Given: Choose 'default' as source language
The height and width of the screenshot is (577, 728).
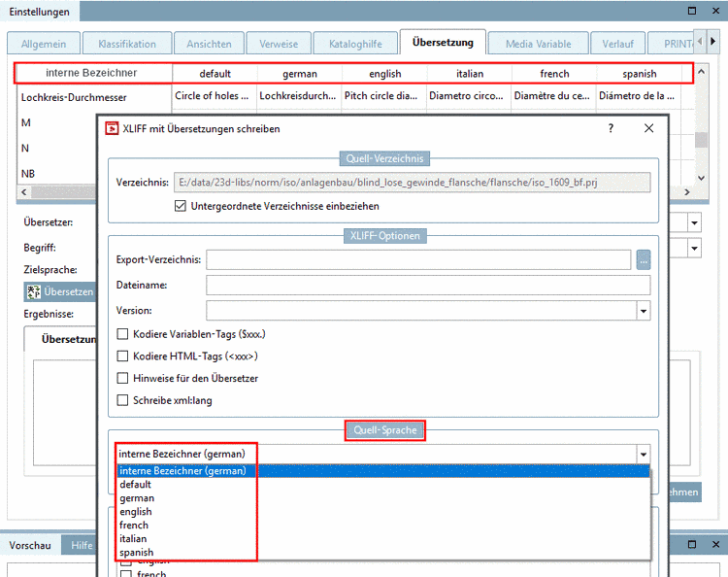Looking at the screenshot, I should [x=383, y=484].
